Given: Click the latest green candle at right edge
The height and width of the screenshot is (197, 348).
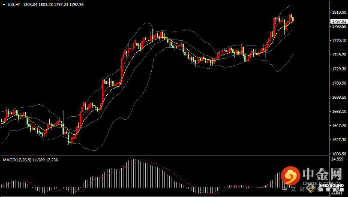Looking at the screenshot, I should pos(293,19).
